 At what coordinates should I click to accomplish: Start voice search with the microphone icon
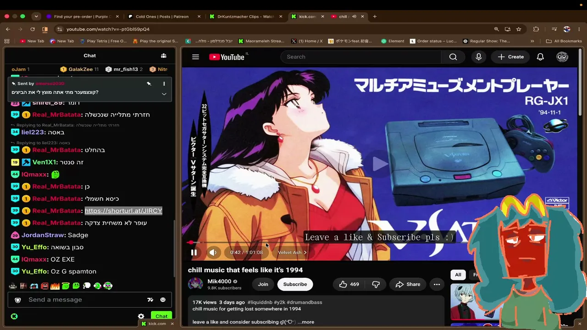[479, 57]
